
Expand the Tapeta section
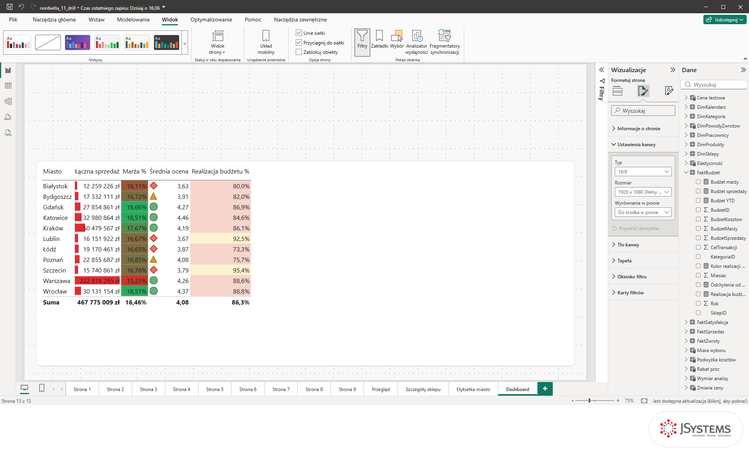644,261
